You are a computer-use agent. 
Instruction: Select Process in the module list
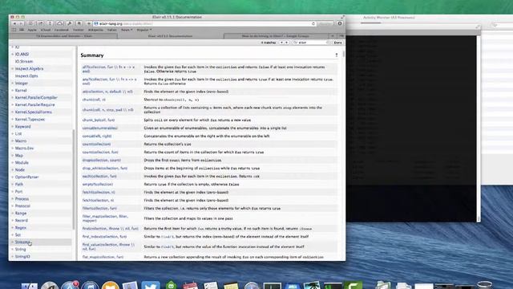[22, 198]
